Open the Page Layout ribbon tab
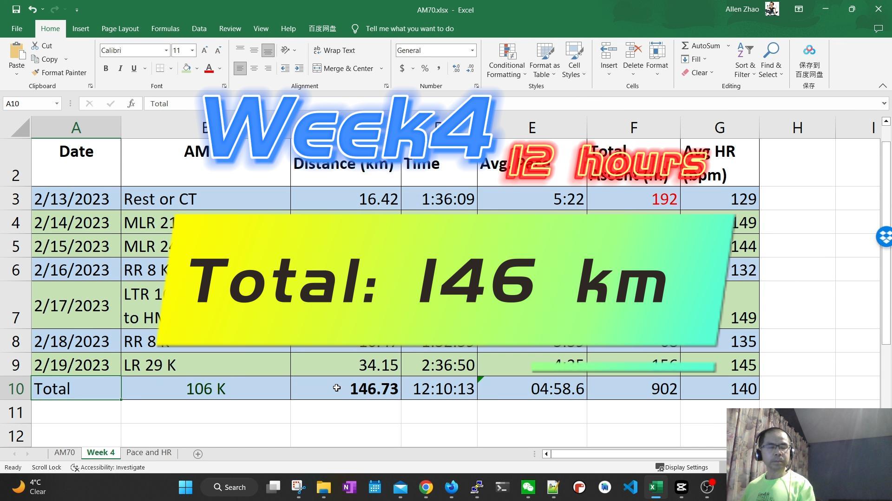Image resolution: width=892 pixels, height=501 pixels. point(120,29)
